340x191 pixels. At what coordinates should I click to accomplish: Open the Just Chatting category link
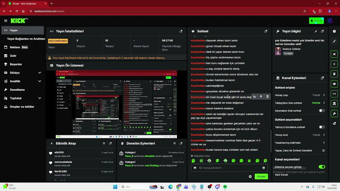152,166
